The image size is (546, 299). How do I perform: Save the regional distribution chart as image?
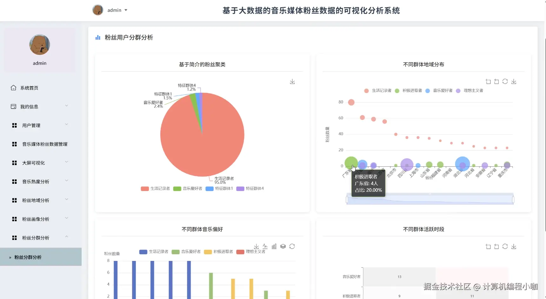[x=514, y=82]
